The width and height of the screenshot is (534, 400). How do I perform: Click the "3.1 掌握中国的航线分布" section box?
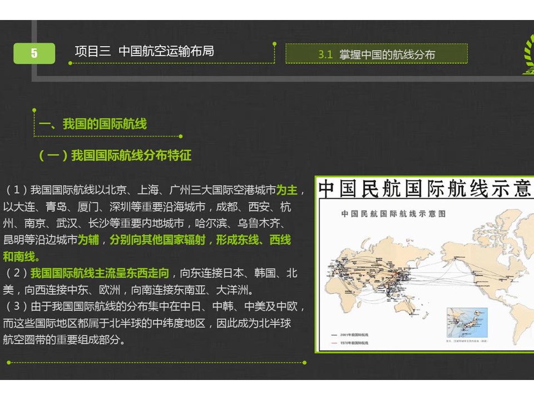tap(377, 54)
